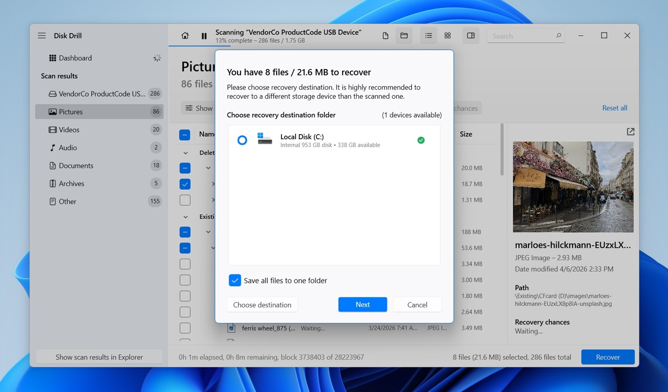Viewport: 668px width, 392px height.
Task: Click Next in the recovery dialog
Action: pyautogui.click(x=363, y=304)
